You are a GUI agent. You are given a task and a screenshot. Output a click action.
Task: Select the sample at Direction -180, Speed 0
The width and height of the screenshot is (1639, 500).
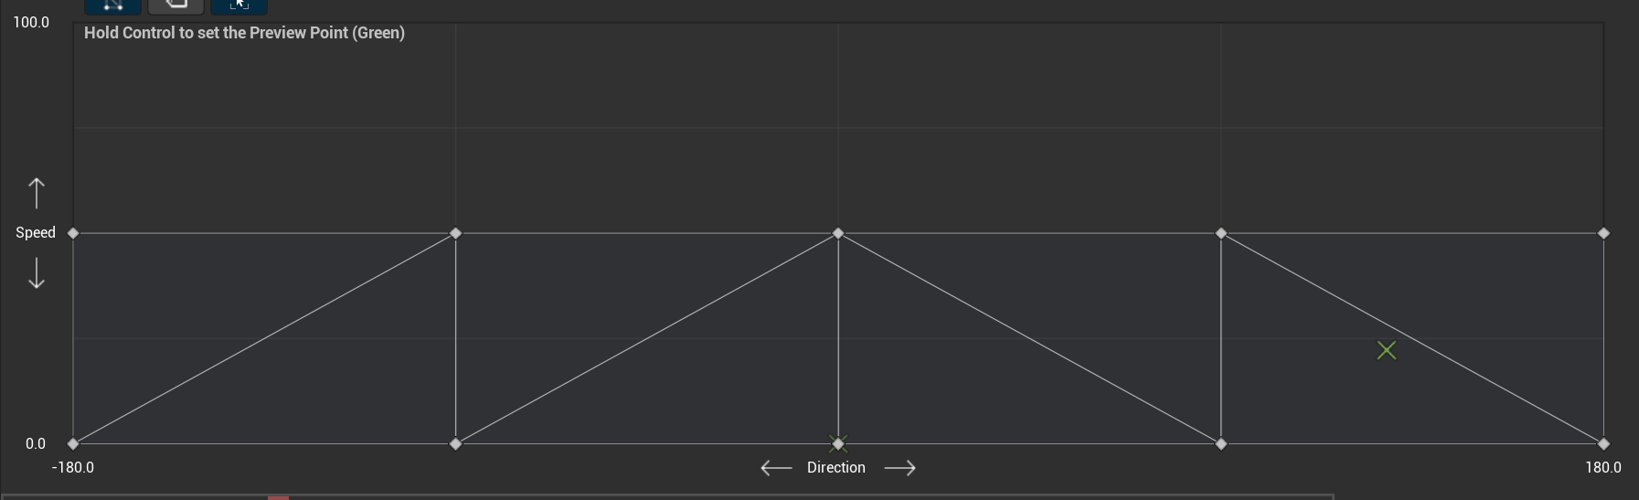(73, 444)
